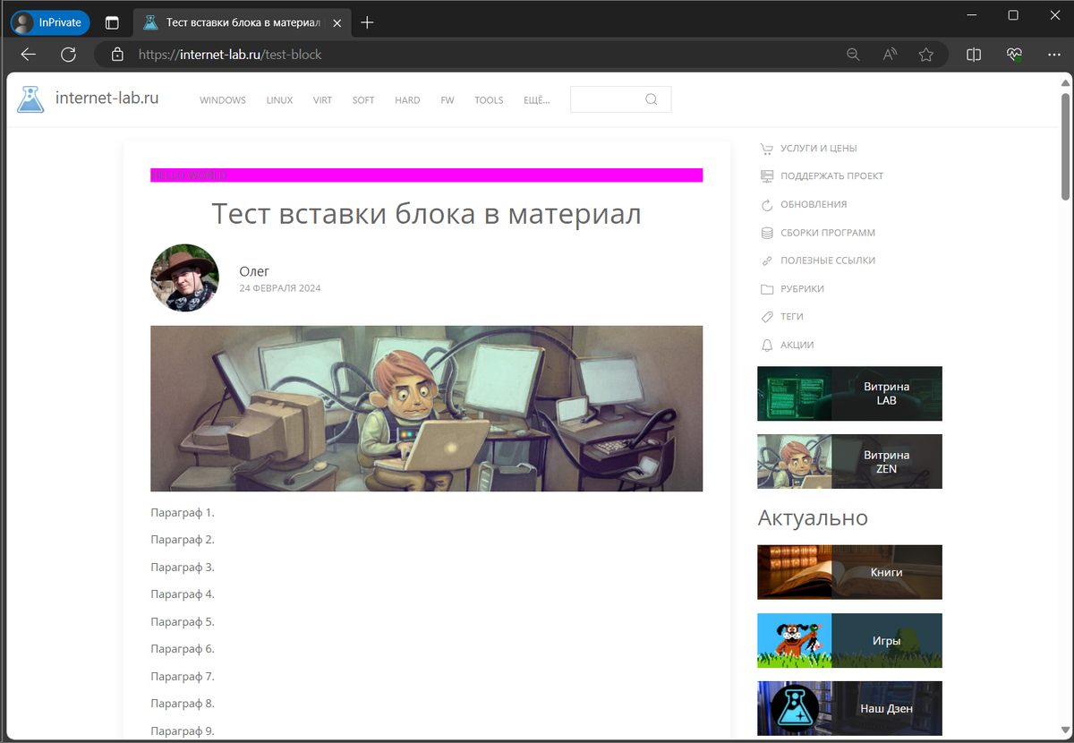The image size is (1074, 743).
Task: Open the WINDOWS menu item
Action: pyautogui.click(x=223, y=100)
